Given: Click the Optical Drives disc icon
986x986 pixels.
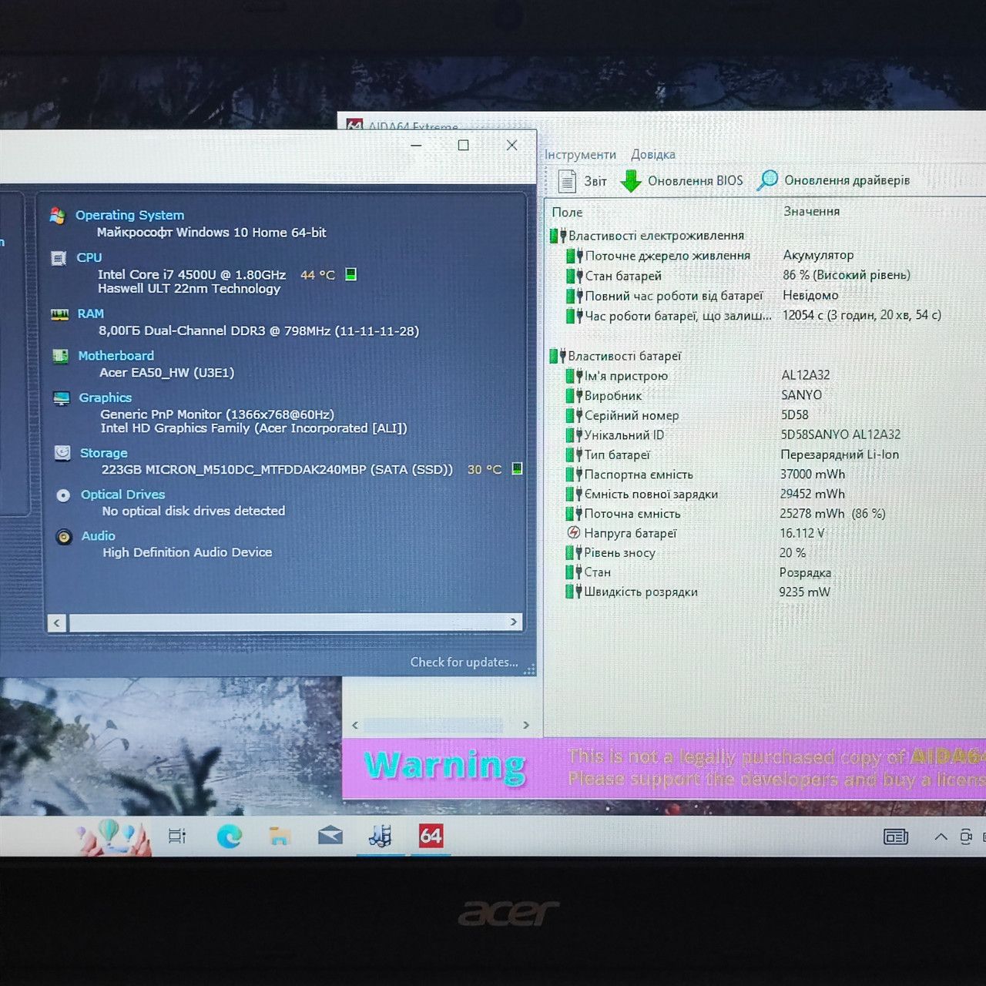Looking at the screenshot, I should 63,495.
